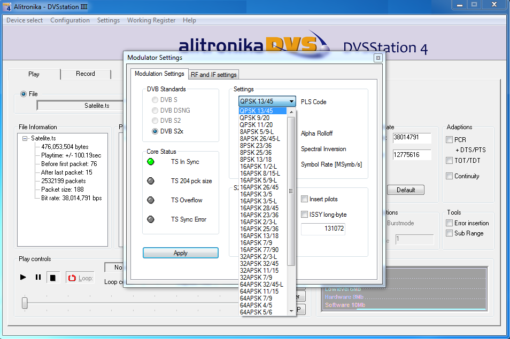510x339 pixels.
Task: Check the ISSY long-byte option
Action: pos(304,215)
